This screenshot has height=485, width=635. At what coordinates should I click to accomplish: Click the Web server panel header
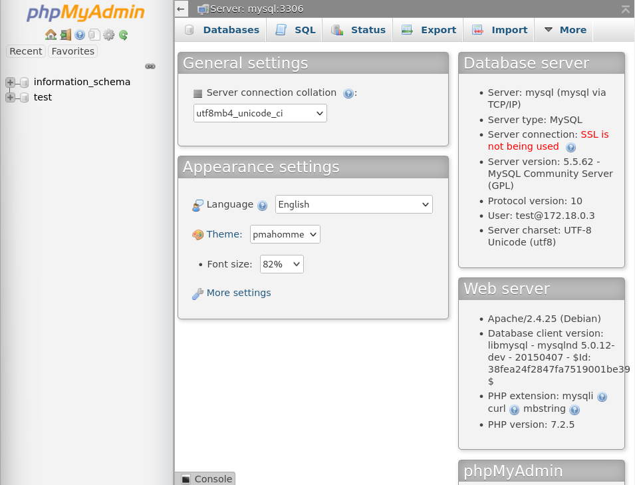point(541,289)
